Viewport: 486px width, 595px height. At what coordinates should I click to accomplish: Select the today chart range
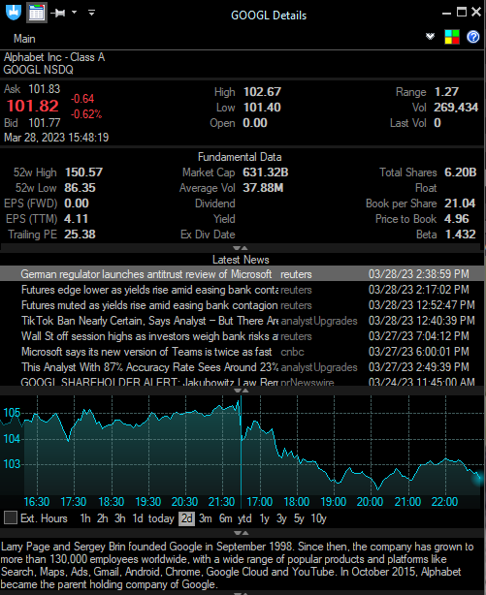click(161, 518)
